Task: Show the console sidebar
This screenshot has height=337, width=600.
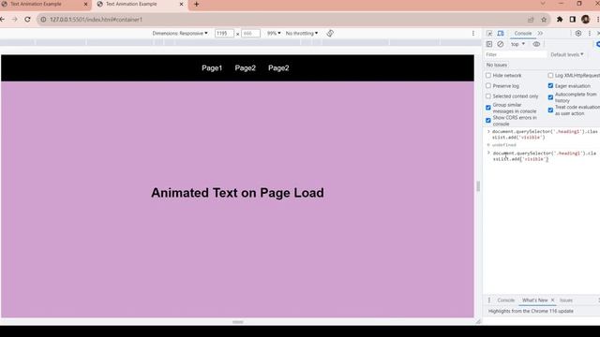Action: (489, 44)
